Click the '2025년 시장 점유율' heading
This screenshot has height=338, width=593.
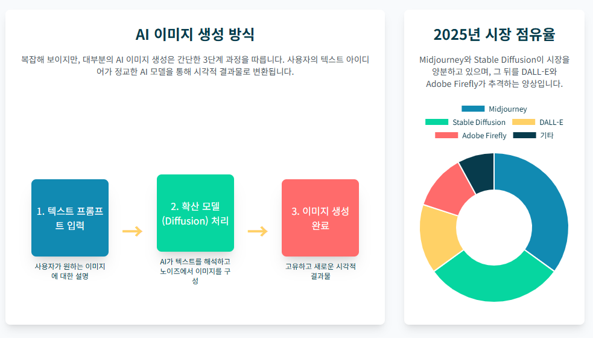(x=494, y=34)
